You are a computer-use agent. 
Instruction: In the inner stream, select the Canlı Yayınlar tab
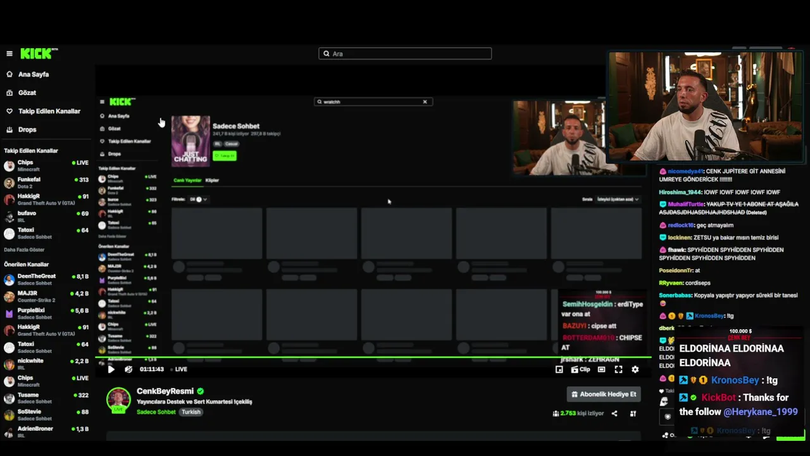tap(187, 180)
